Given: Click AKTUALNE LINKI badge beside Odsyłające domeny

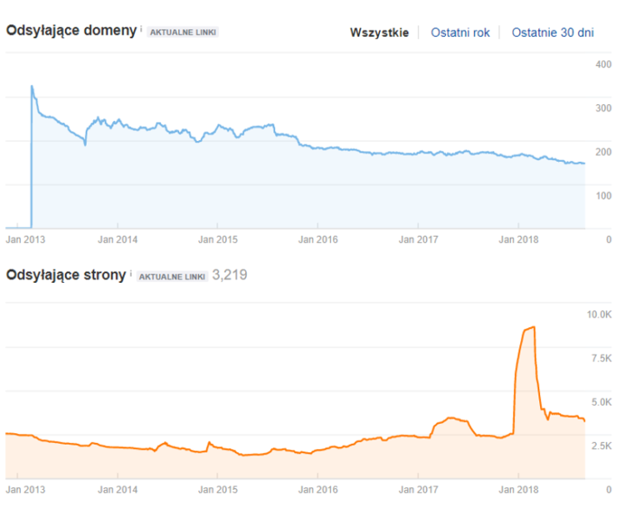Looking at the screenshot, I should 183,33.
